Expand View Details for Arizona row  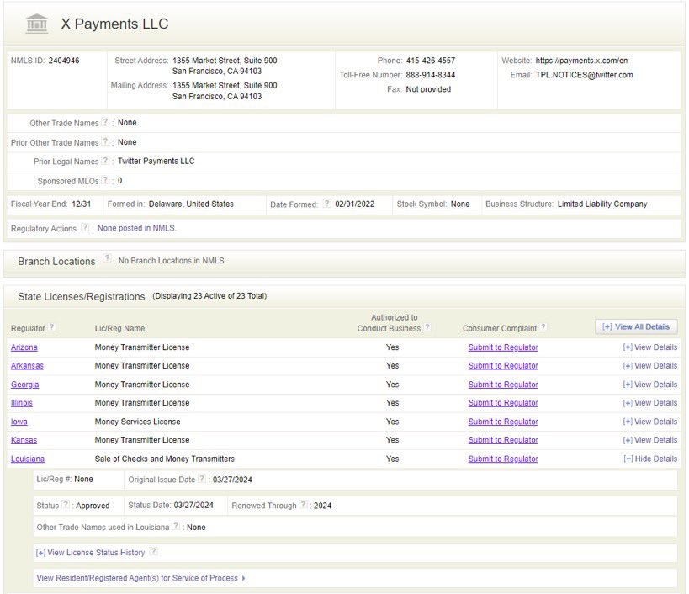[x=650, y=347]
